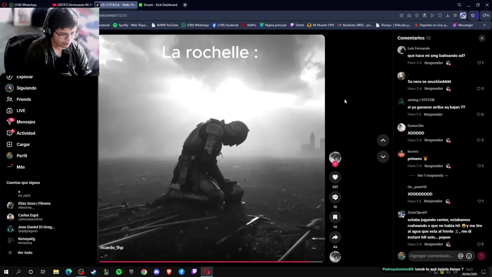Open the Windows Start menu
Image resolution: width=492 pixels, height=277 pixels.
(x=6, y=272)
